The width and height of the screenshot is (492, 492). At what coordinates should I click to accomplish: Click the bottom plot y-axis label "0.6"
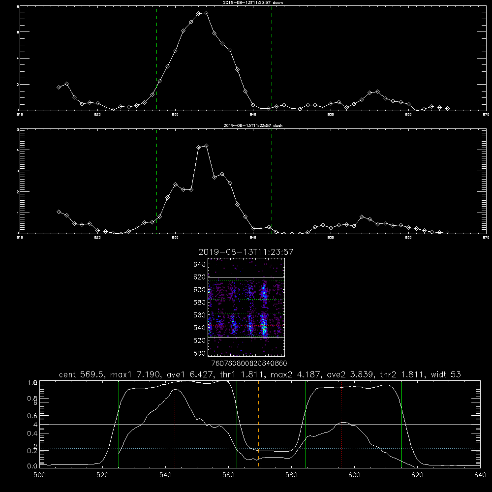coord(32,415)
